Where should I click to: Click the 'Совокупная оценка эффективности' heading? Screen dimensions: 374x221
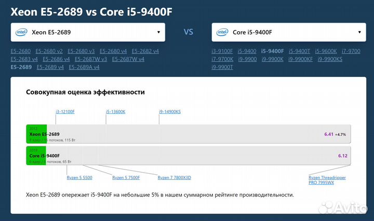click(85, 92)
